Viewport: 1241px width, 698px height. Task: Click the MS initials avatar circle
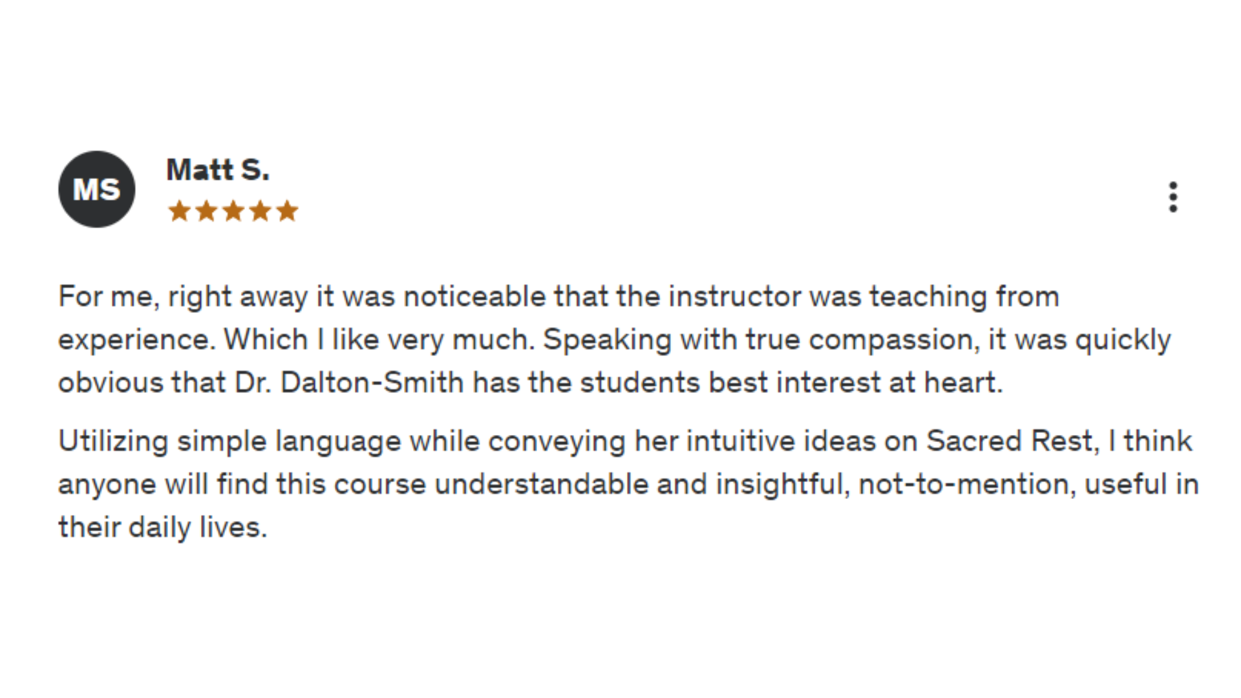coord(97,189)
